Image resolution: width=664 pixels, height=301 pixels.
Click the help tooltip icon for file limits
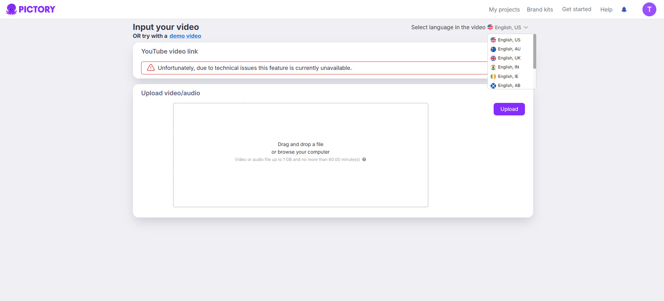(364, 160)
